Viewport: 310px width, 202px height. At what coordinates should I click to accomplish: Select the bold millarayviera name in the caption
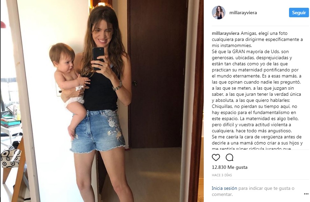coord(225,33)
